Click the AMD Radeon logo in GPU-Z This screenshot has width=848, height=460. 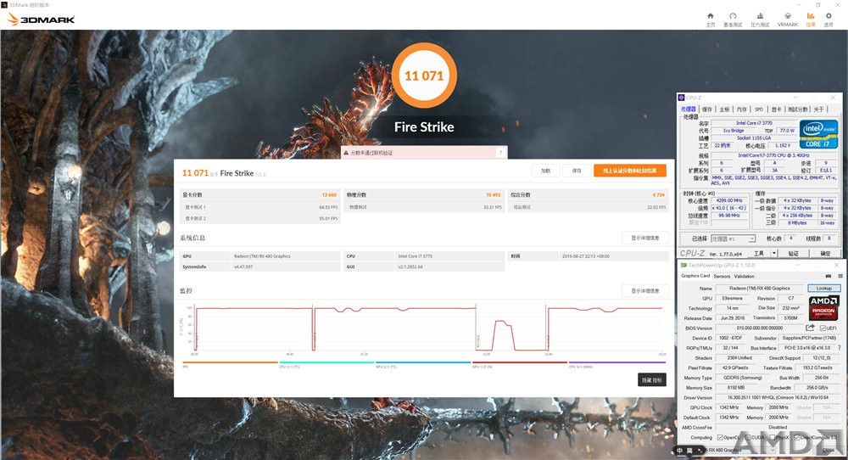[823, 307]
